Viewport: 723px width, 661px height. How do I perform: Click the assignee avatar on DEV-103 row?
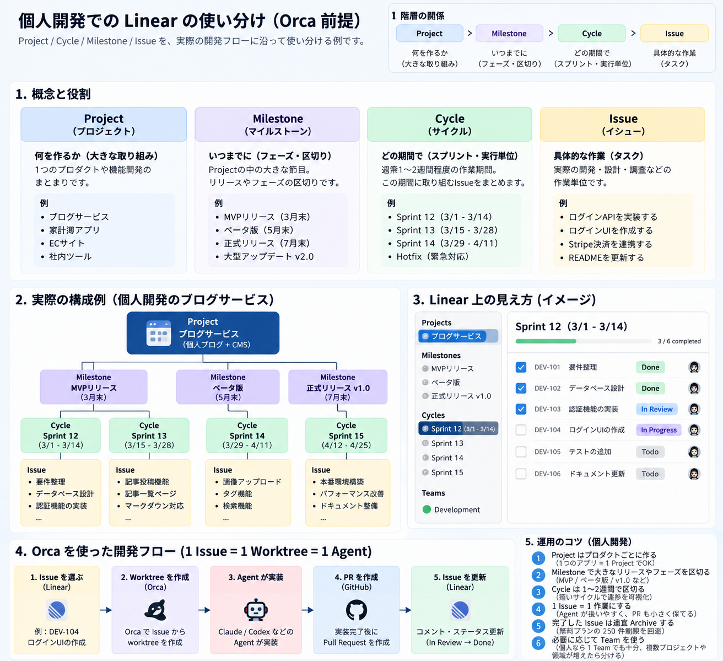pos(694,409)
